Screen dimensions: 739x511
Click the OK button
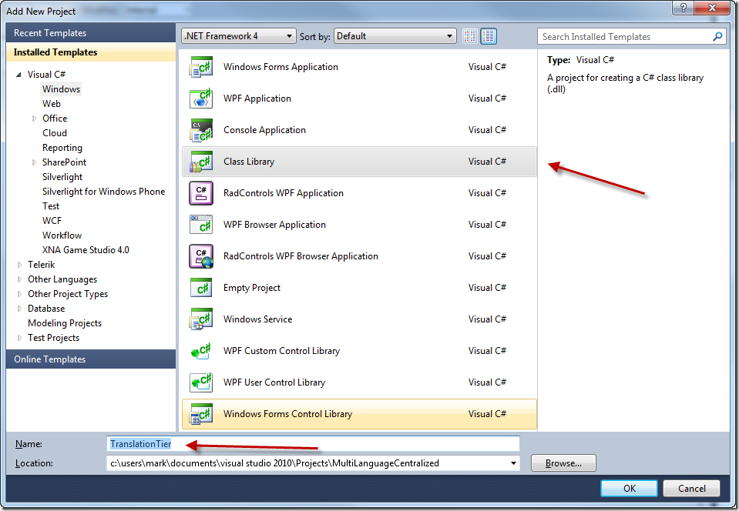(x=629, y=489)
